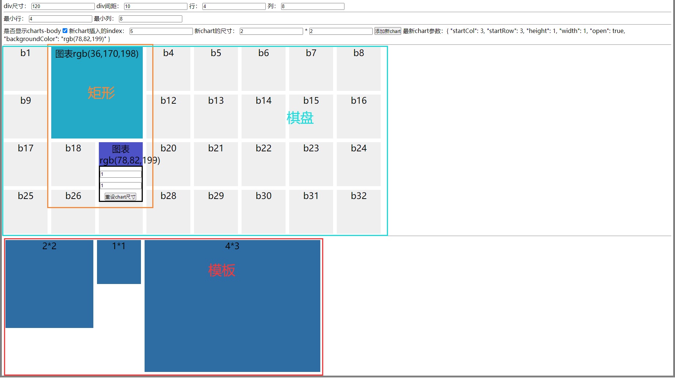Click grid cell b9

point(26,117)
